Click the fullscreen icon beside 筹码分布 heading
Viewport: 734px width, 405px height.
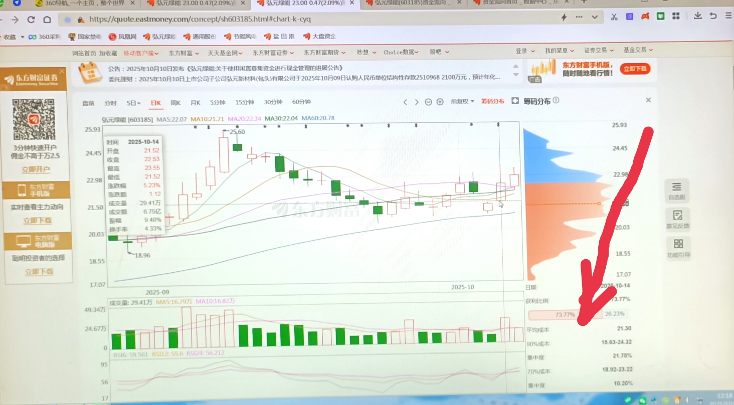[x=515, y=101]
